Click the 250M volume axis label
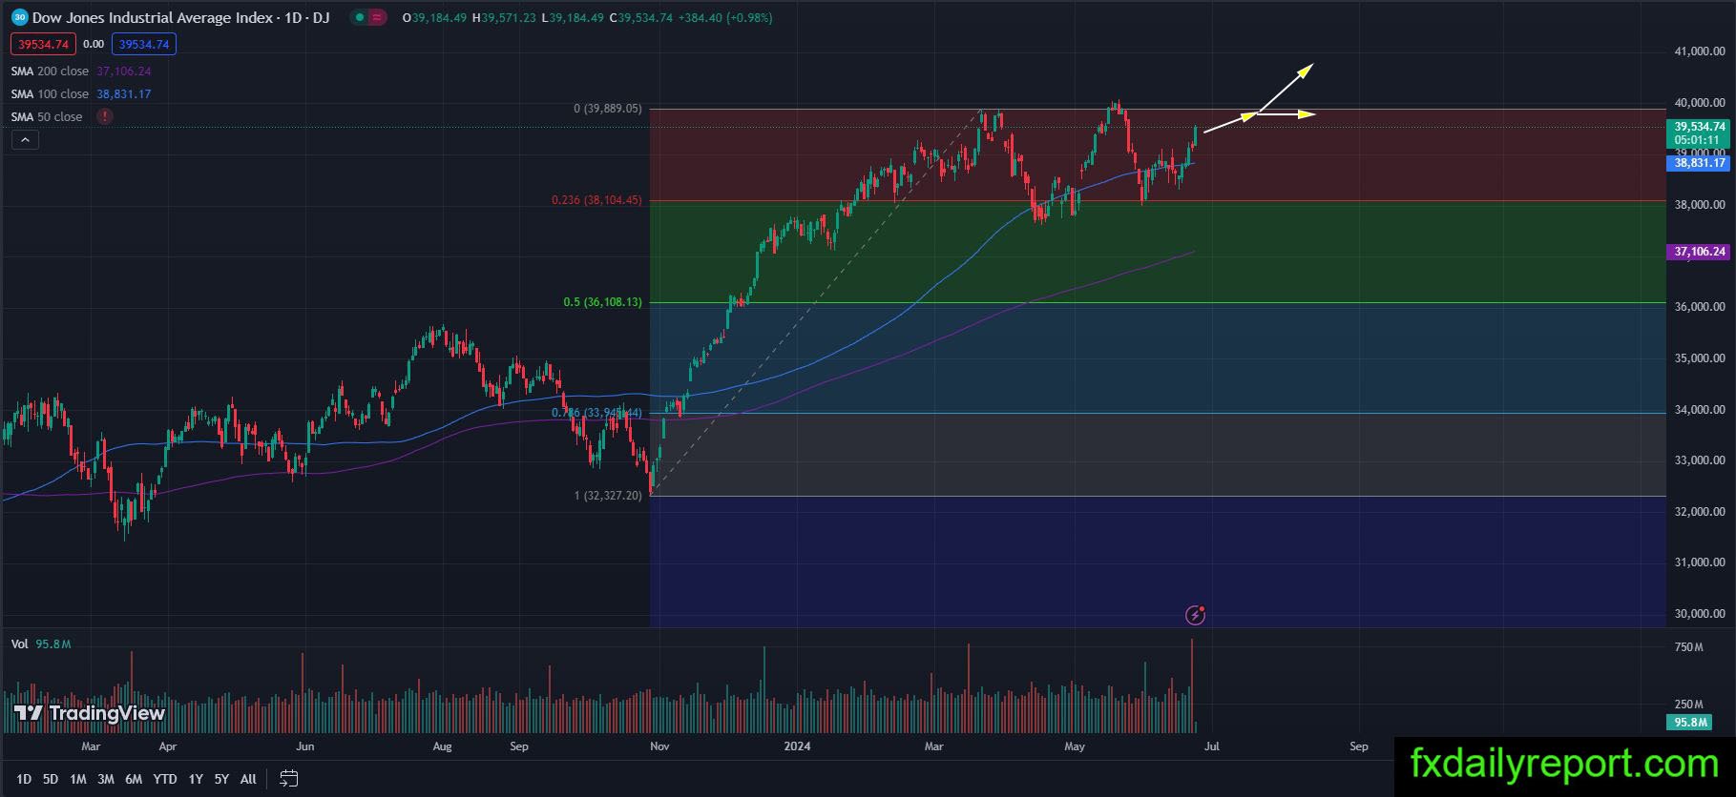Screen dimensions: 1736x797 click(1688, 704)
